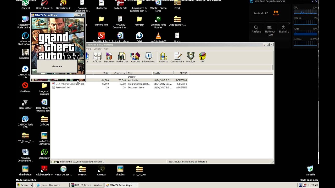335x188 pixels.
Task: Sort files by Taille column header
Action: pyautogui.click(x=101, y=73)
